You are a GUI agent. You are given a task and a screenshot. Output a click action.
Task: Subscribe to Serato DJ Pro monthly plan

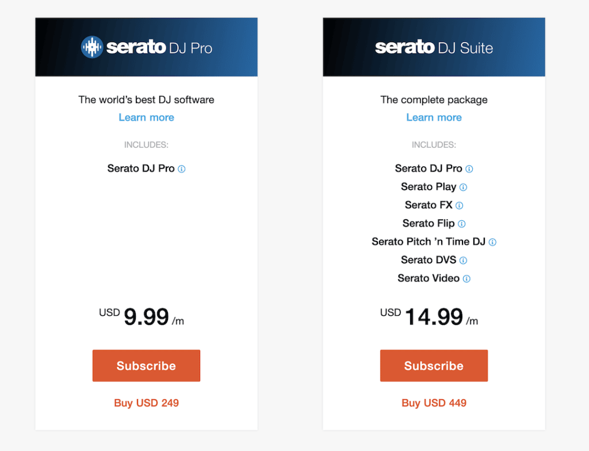coord(146,365)
